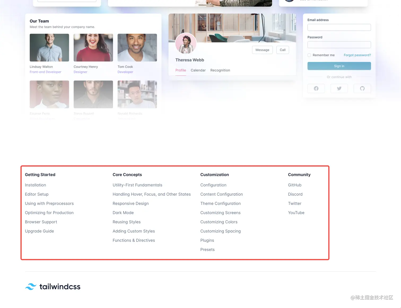Image resolution: width=401 pixels, height=308 pixels.
Task: Click the Theresa Webb name heading
Action: point(190,60)
